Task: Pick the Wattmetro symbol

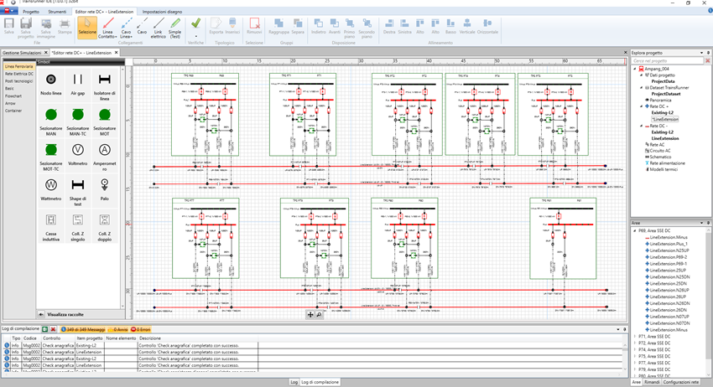Action: click(x=51, y=189)
